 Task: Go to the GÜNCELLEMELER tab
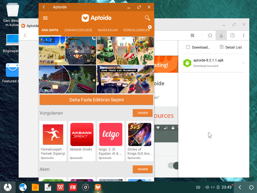pos(137,30)
